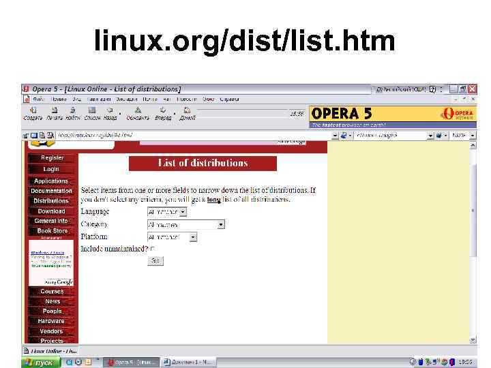Viewport: 491px width, 368px height.
Task: Expand arrow next to search engine icon
Action: [x=350, y=136]
